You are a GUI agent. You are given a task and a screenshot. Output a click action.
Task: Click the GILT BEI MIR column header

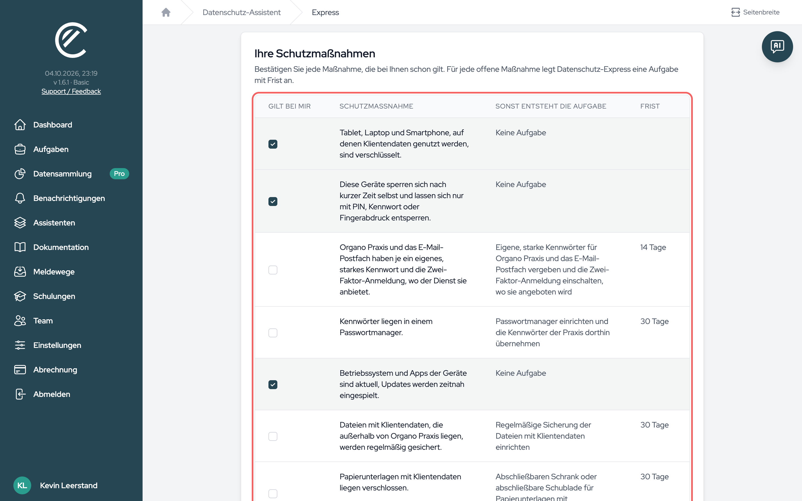(x=289, y=106)
